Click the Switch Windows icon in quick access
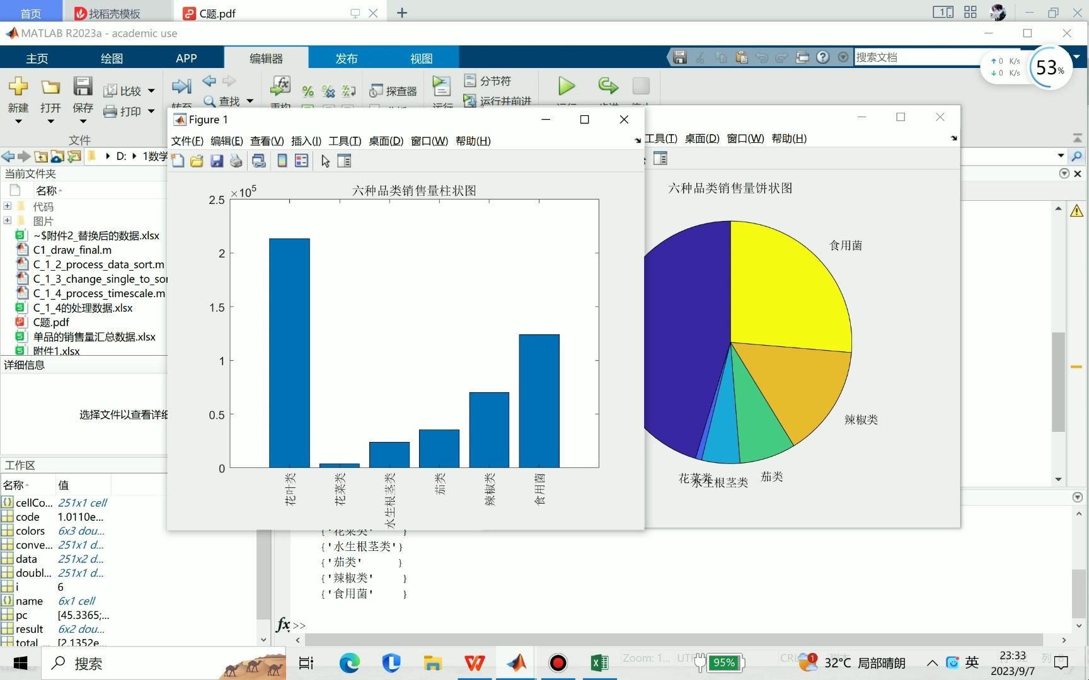1089x680 pixels. point(802,57)
